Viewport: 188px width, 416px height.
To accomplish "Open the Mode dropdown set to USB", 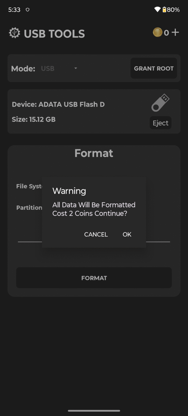I will 60,69.
